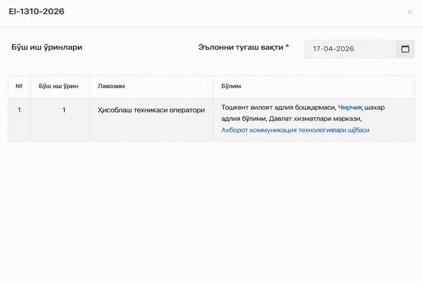Open Ахборот коммуникация технологиялари шўбаси link
This screenshot has width=423, height=281.
[x=295, y=130]
